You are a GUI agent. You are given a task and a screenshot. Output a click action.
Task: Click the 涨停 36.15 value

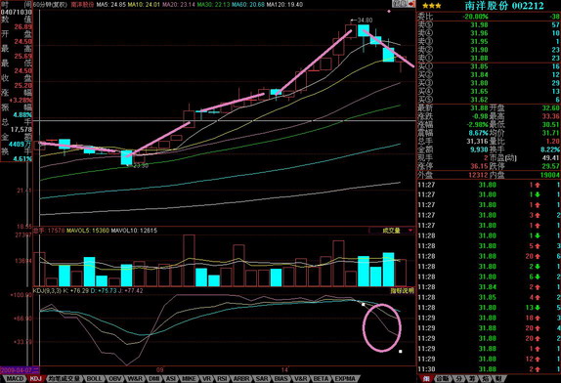pos(479,166)
